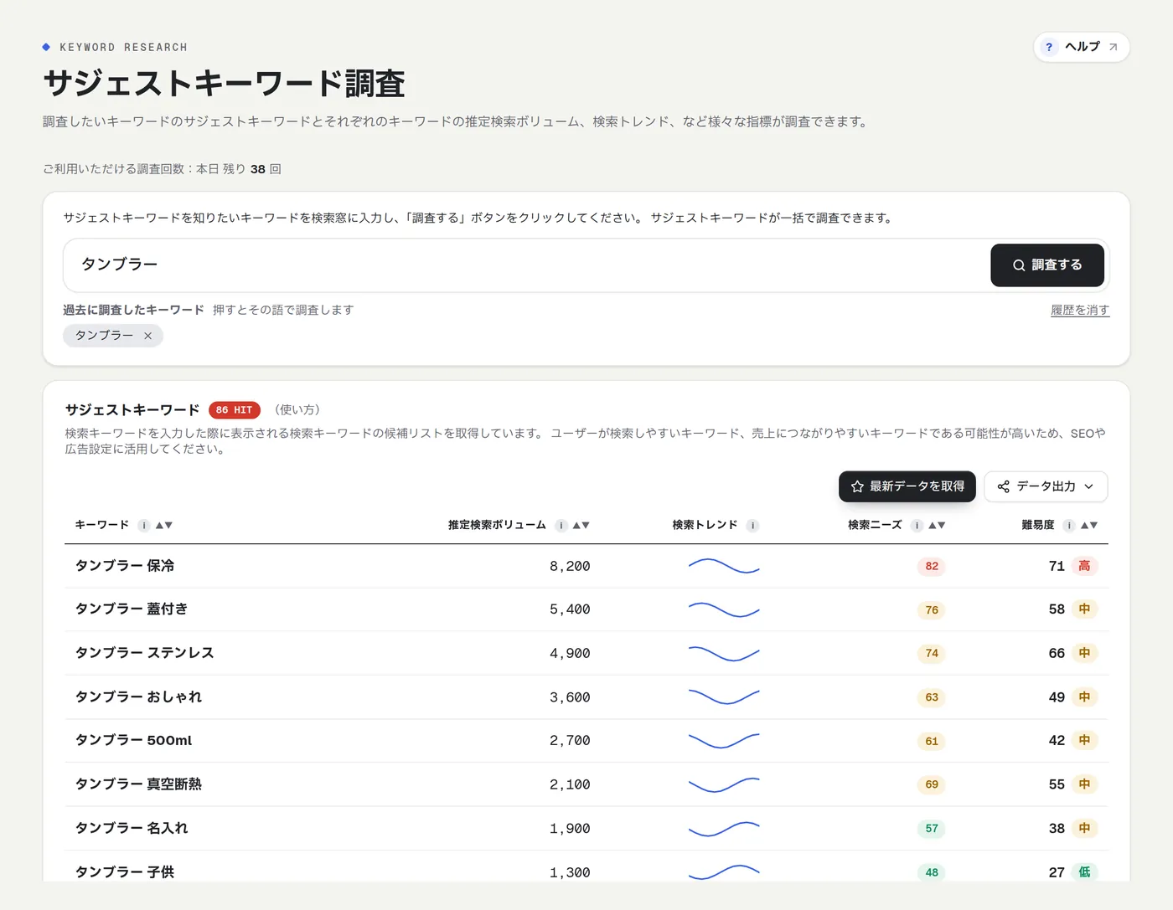The width and height of the screenshot is (1173, 910).
Task: Click the info icon beside 推定検索ボリューム header
Action: [x=561, y=526]
